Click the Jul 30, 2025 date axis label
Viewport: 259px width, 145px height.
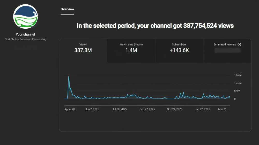120,109
